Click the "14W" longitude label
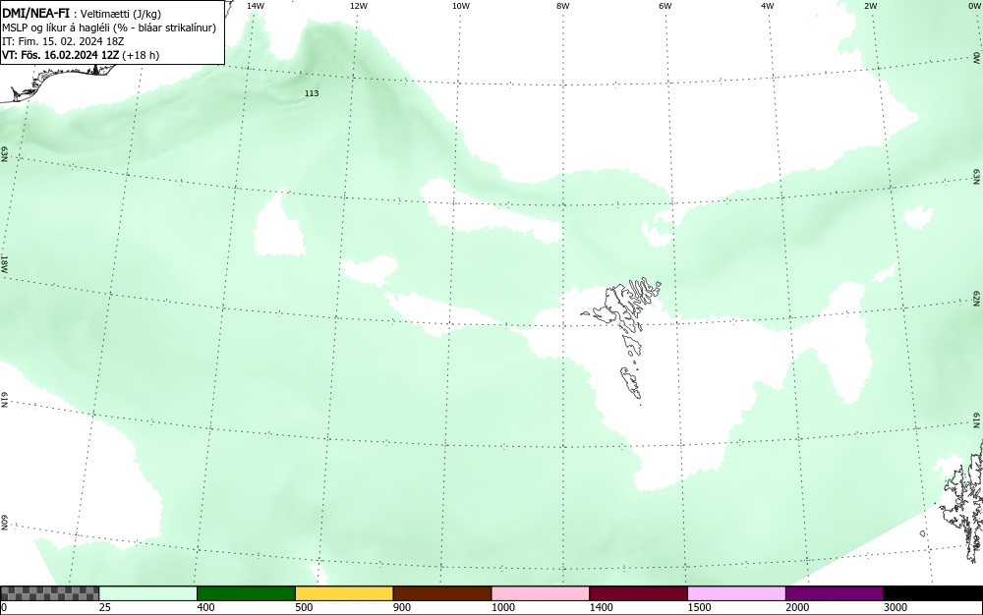Image resolution: width=983 pixels, height=615 pixels. [256, 6]
